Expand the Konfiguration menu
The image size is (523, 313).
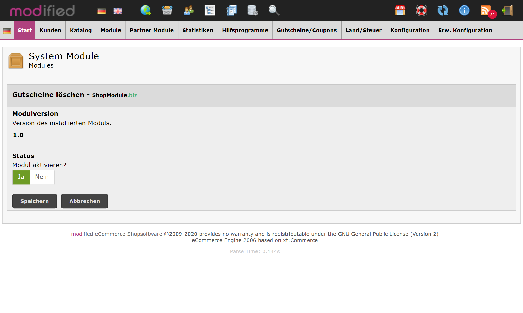tap(410, 30)
